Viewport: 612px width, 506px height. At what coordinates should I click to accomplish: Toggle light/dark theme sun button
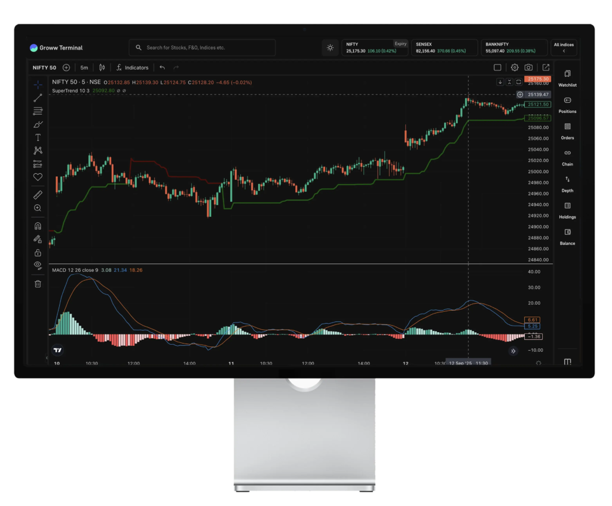pos(330,48)
